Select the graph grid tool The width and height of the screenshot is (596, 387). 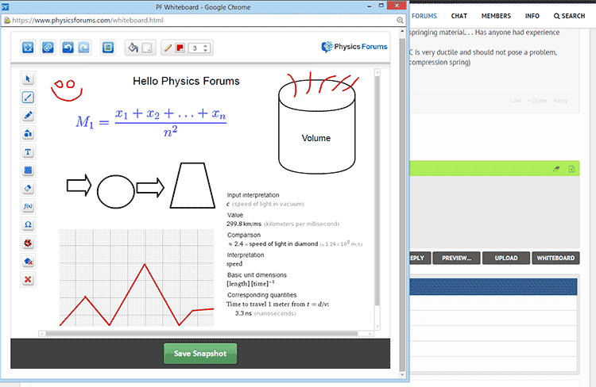tap(28, 170)
